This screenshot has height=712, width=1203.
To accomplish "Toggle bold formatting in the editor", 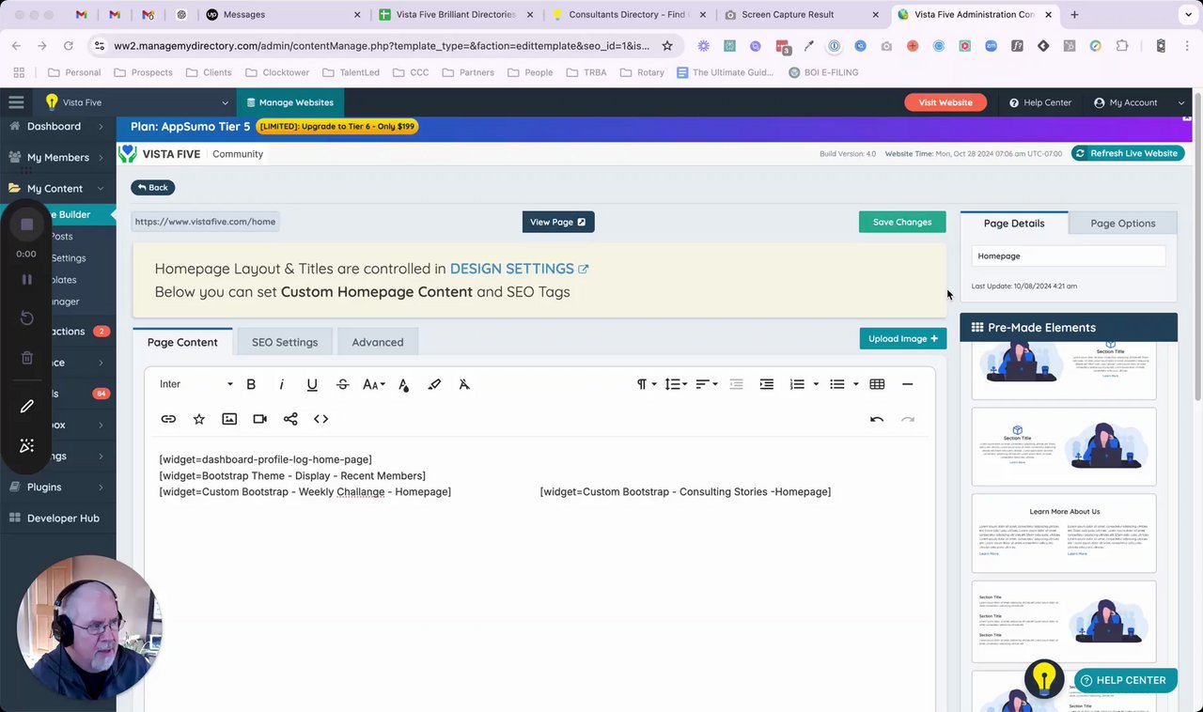I will pos(251,384).
